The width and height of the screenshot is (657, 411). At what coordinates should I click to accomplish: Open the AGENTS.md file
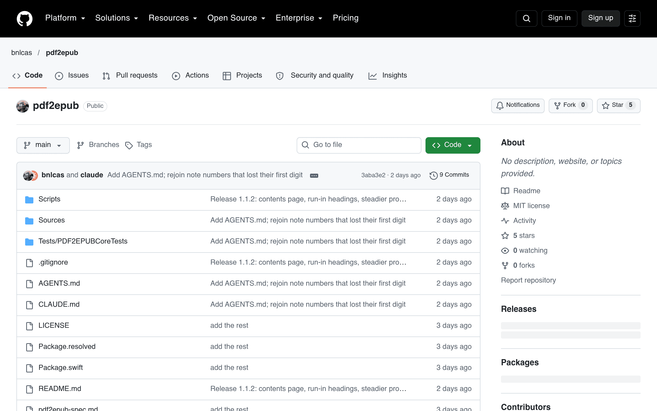click(59, 284)
